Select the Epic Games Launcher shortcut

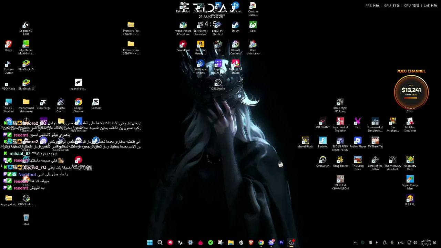[201, 29]
